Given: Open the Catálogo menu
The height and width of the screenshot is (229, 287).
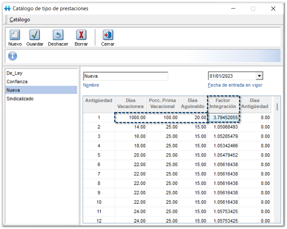Looking at the screenshot, I should click(x=20, y=19).
